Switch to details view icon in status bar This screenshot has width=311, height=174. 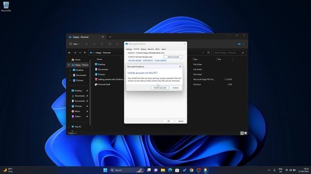(242, 133)
